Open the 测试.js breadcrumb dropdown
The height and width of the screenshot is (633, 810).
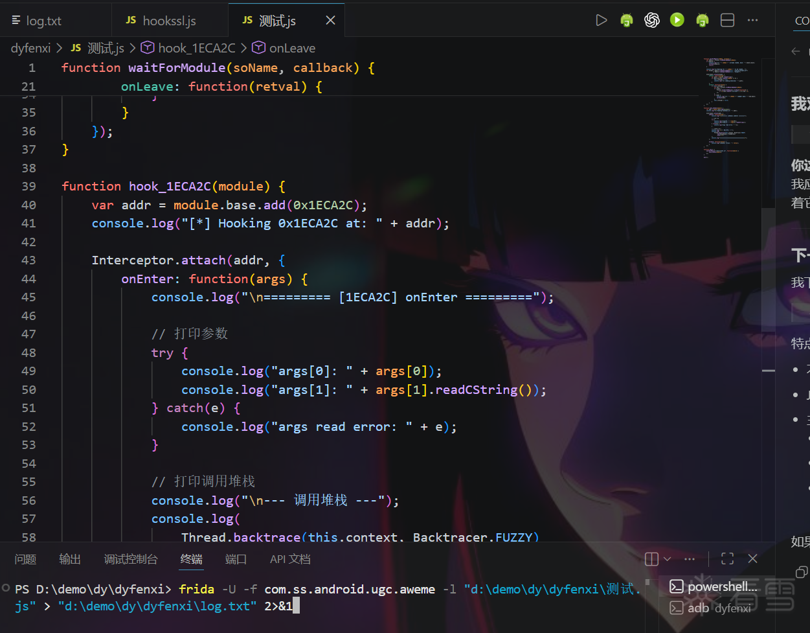[x=106, y=48]
